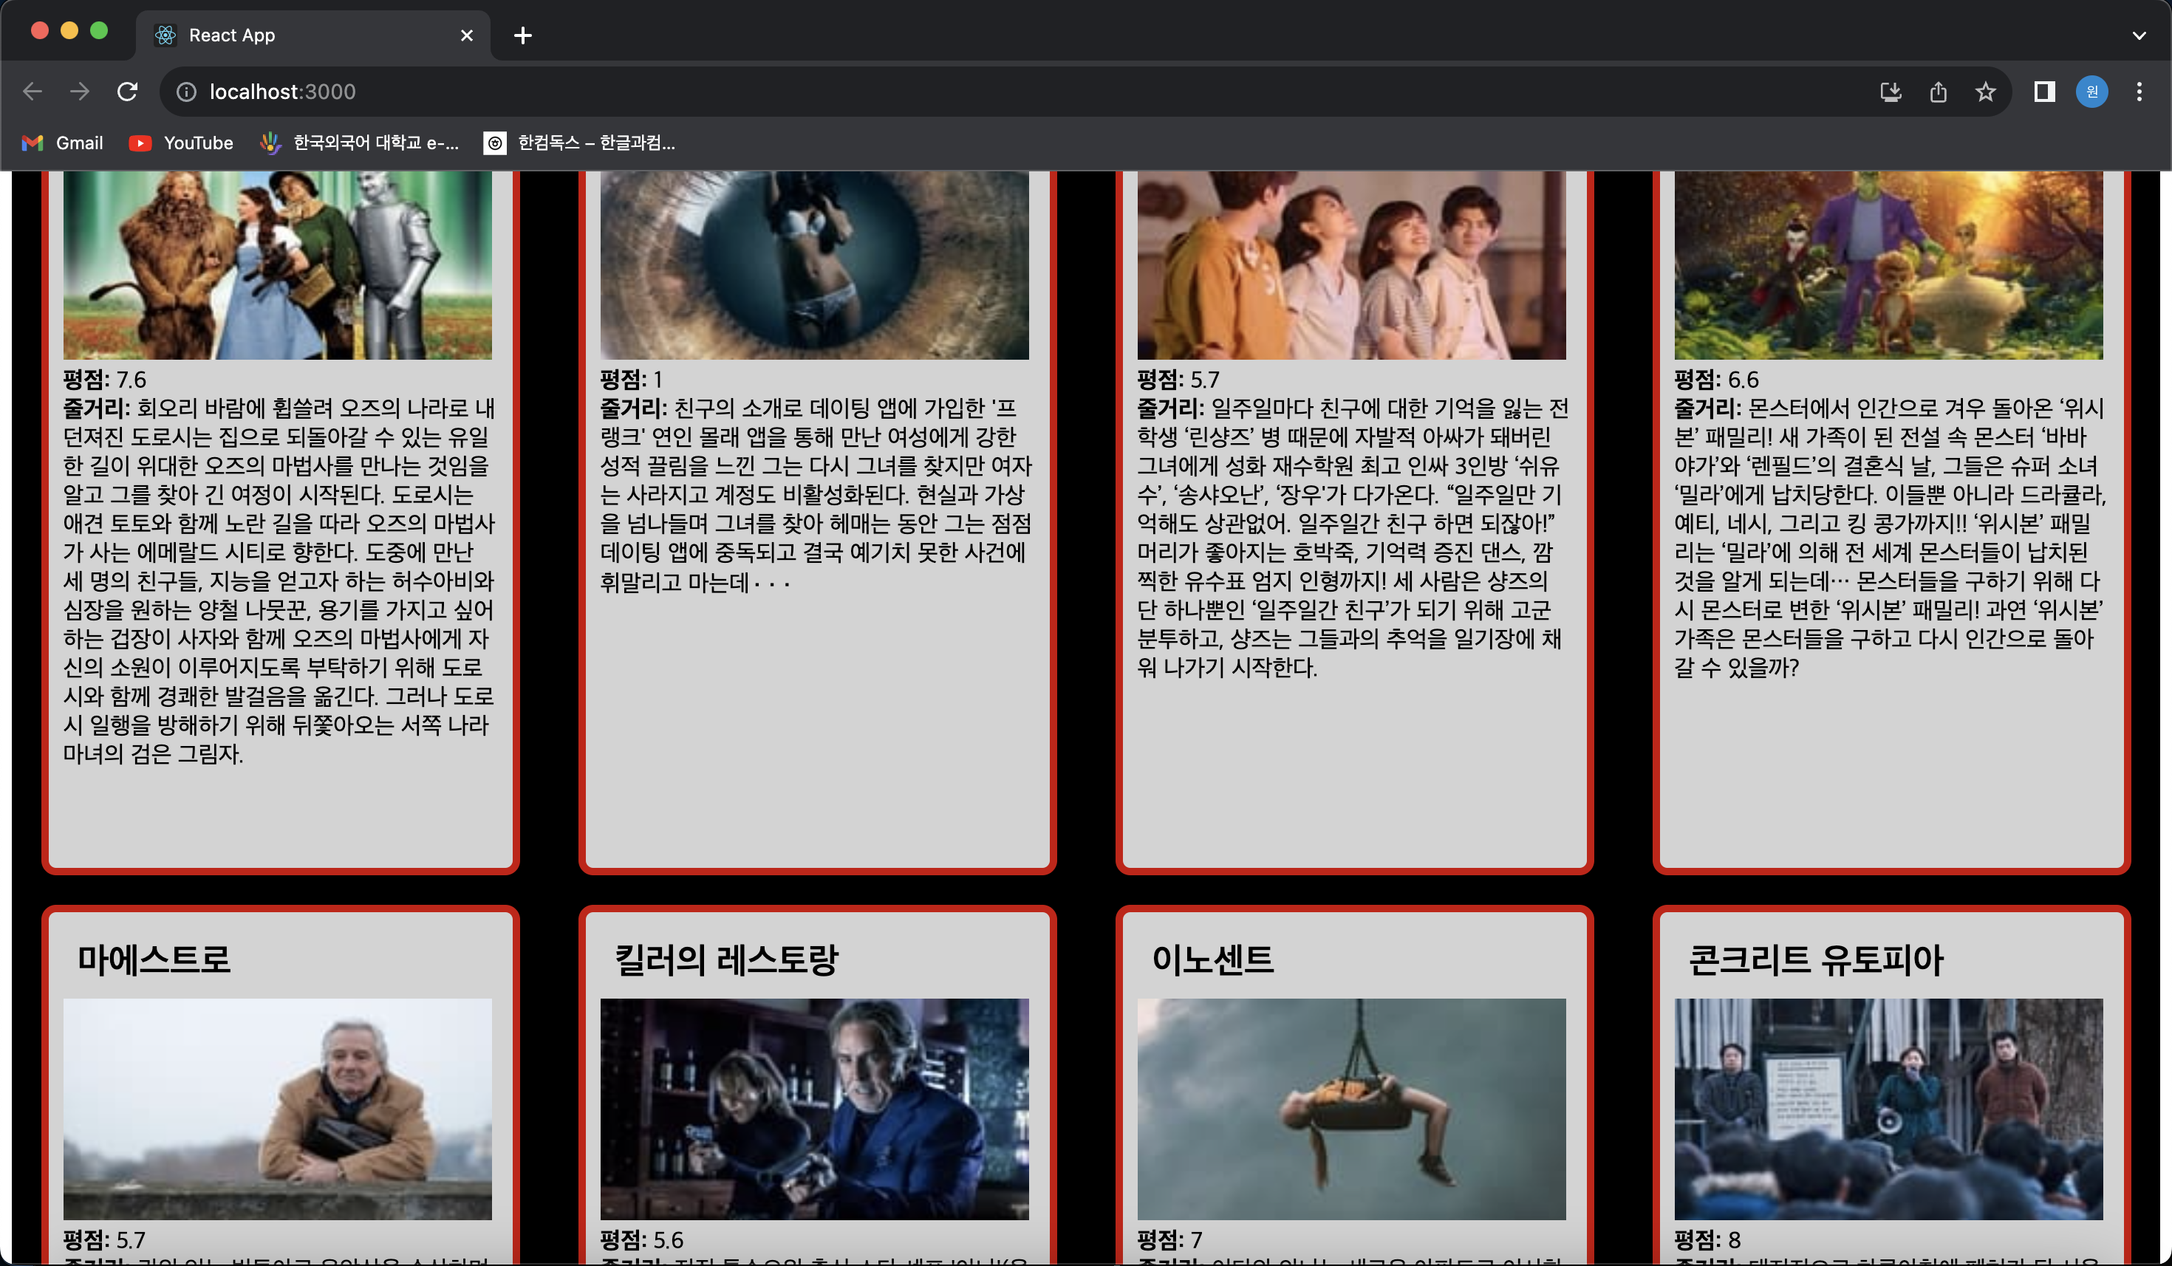Screen dimensions: 2172x1266
Task: Open the YouTube bookmark
Action: [181, 143]
